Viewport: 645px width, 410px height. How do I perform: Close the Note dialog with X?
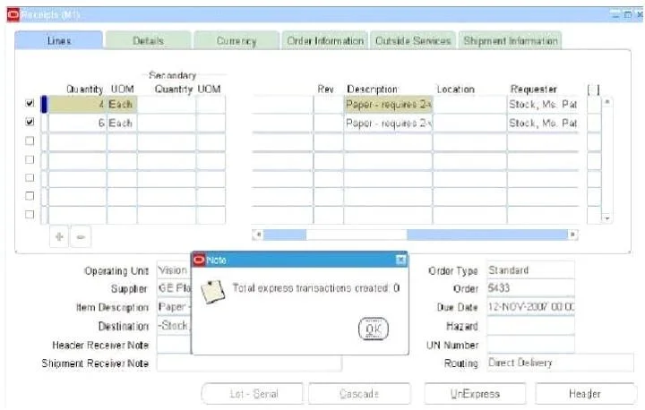point(400,260)
